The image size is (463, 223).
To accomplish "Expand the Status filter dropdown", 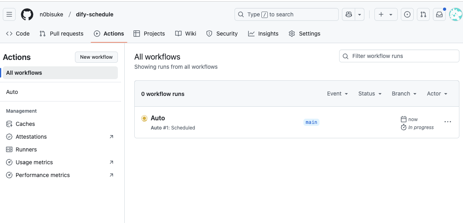I will point(370,94).
